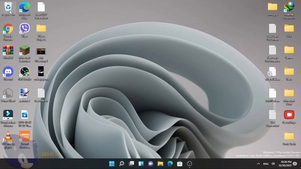301x169 pixels.
Task: Select the red Recordings camera icon
Action: (x=289, y=116)
